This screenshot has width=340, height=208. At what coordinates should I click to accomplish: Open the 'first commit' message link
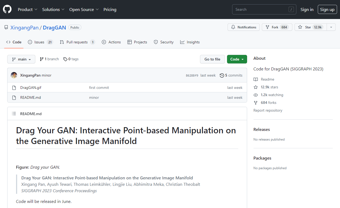(99, 88)
